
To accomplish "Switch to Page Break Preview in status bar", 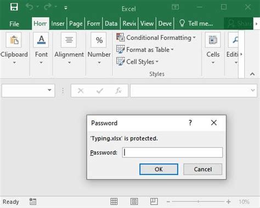I will point(154,201).
